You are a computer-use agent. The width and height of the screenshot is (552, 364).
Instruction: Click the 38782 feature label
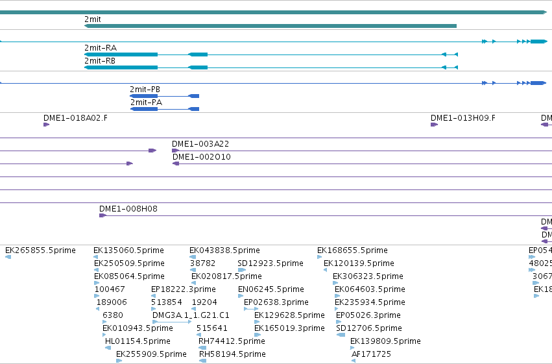[203, 263]
